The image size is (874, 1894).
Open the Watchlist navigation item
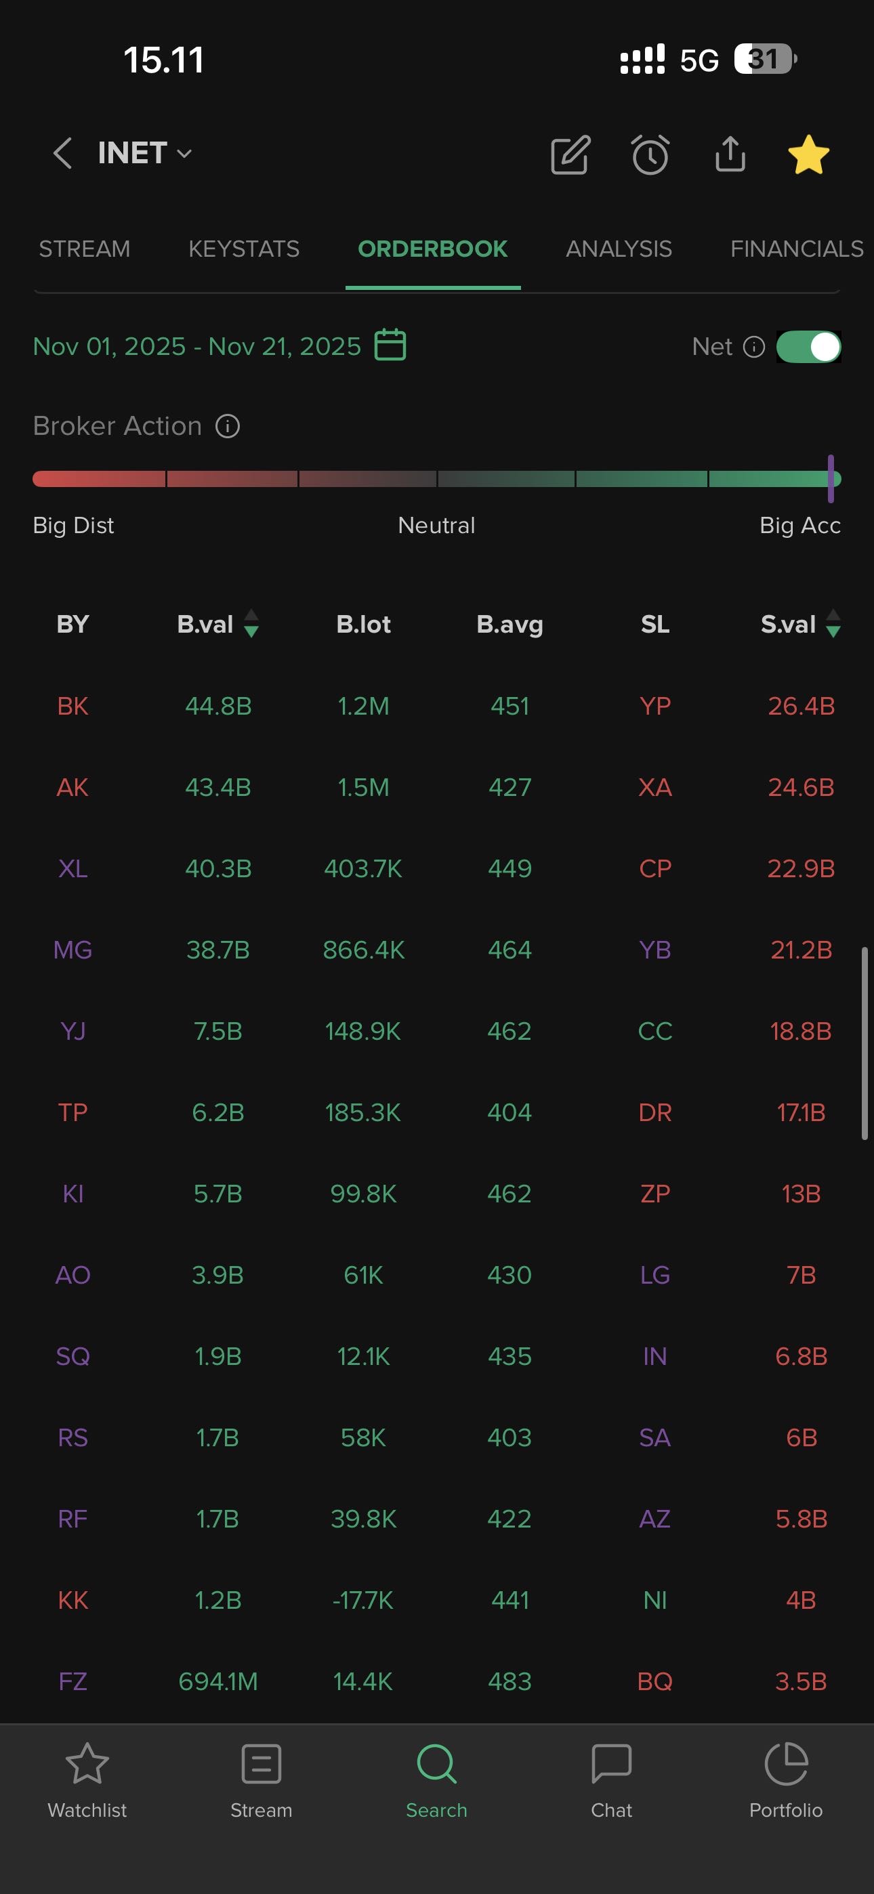tap(87, 1778)
